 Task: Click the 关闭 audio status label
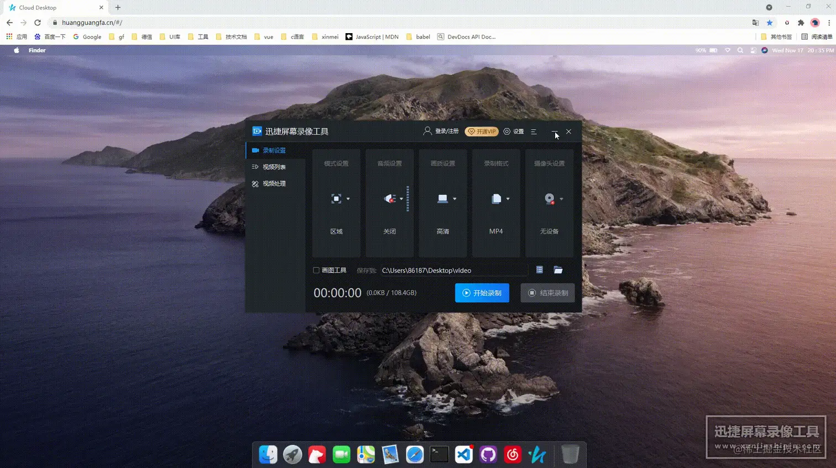[390, 231]
